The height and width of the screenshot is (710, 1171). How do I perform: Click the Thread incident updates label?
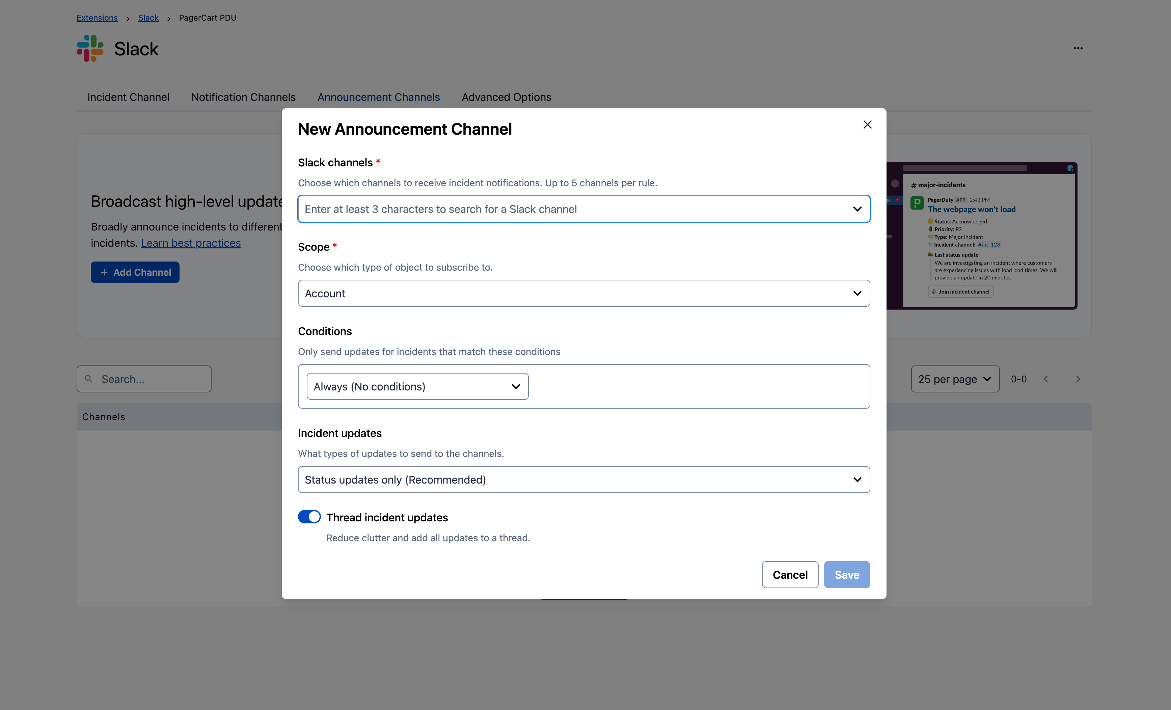tap(387, 517)
